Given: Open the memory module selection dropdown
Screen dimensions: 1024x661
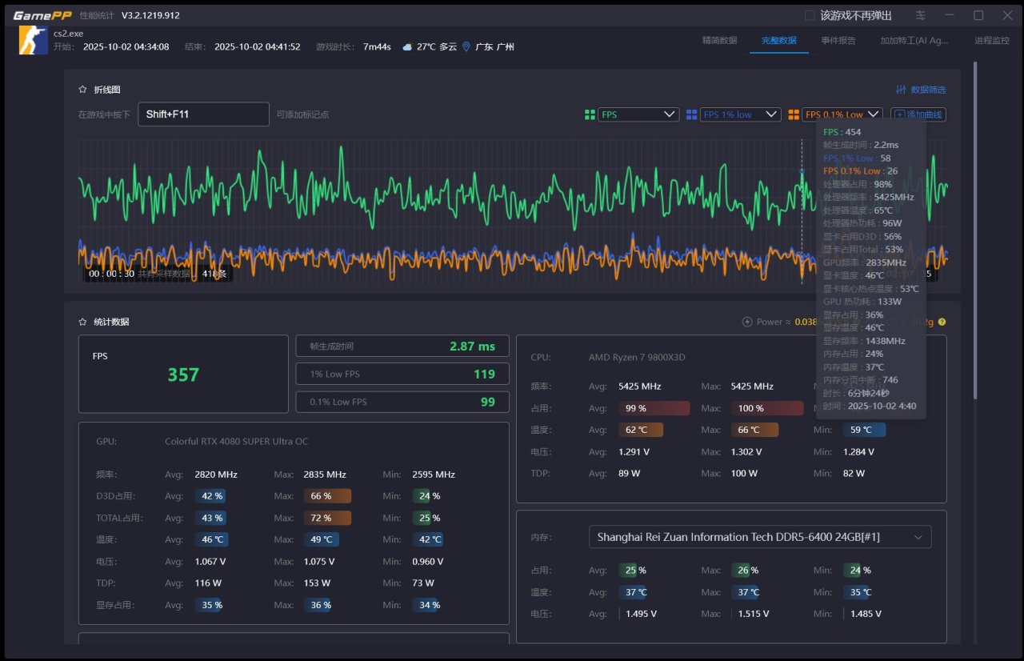Looking at the screenshot, I should (760, 537).
